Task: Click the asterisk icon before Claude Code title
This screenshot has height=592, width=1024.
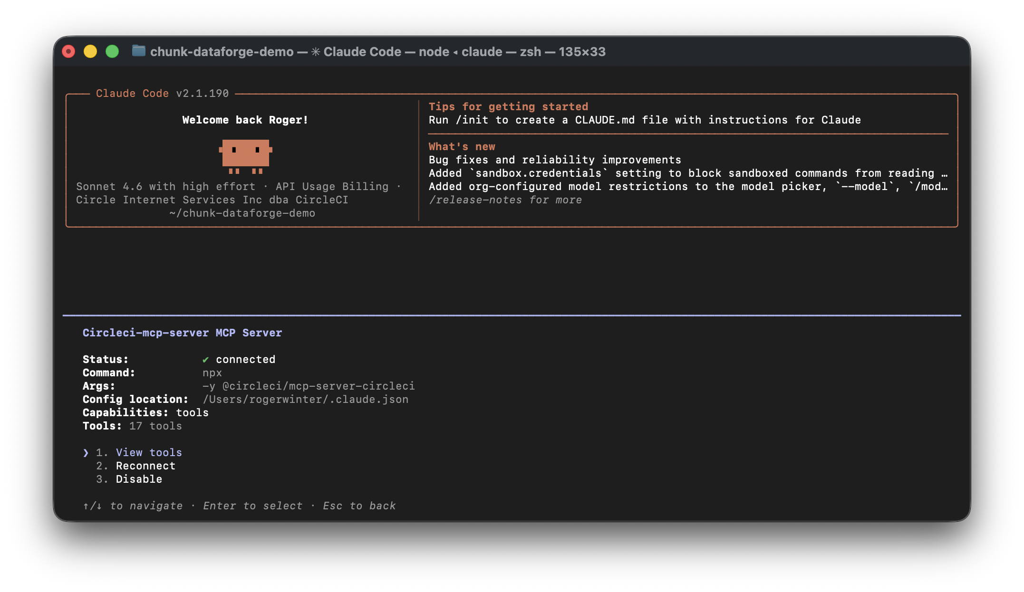Action: (316, 52)
